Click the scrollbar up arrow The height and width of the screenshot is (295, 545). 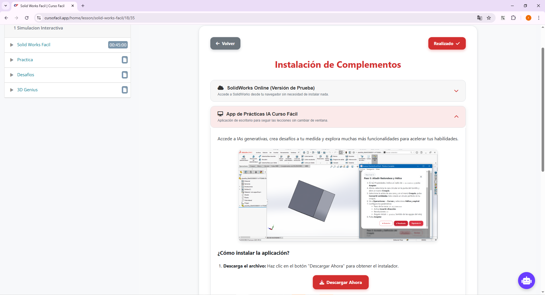543,27
